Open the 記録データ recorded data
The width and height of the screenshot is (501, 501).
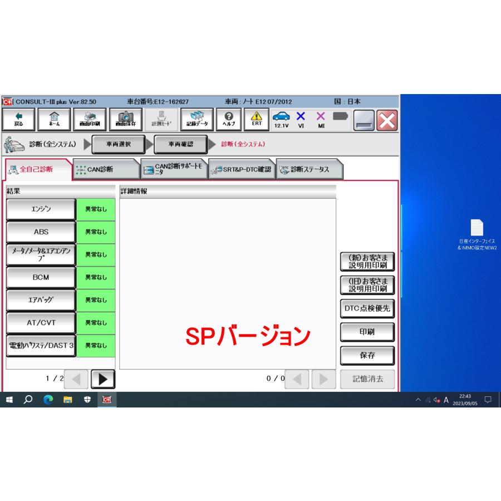[197, 119]
